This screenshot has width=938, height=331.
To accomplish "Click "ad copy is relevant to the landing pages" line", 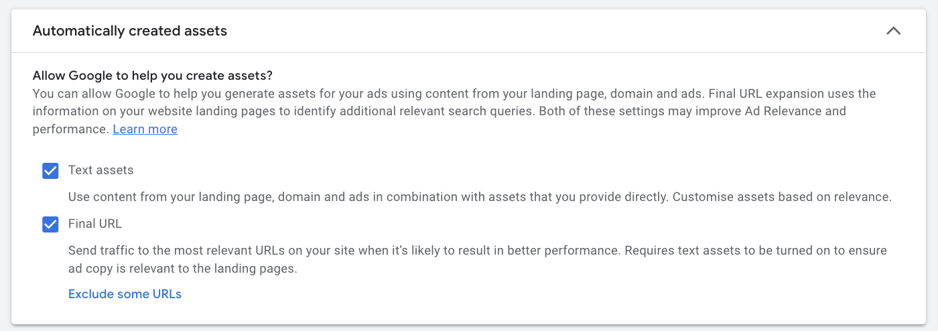I will [182, 269].
